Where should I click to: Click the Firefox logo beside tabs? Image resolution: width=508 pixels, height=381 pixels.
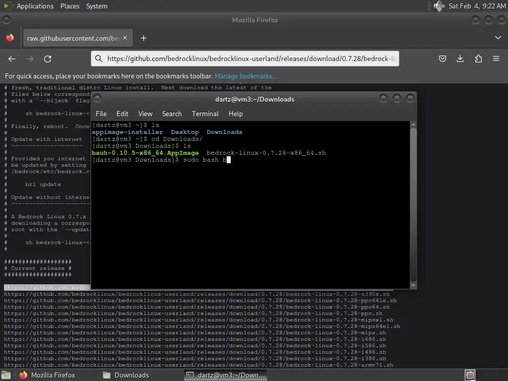10,38
